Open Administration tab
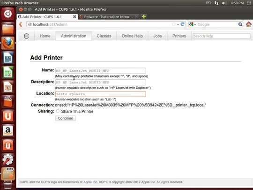 click(74, 36)
